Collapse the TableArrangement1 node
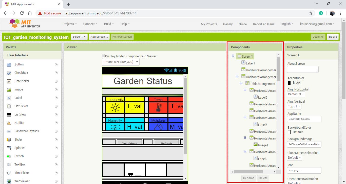Viewport: 346px width, 184px height. point(241,83)
